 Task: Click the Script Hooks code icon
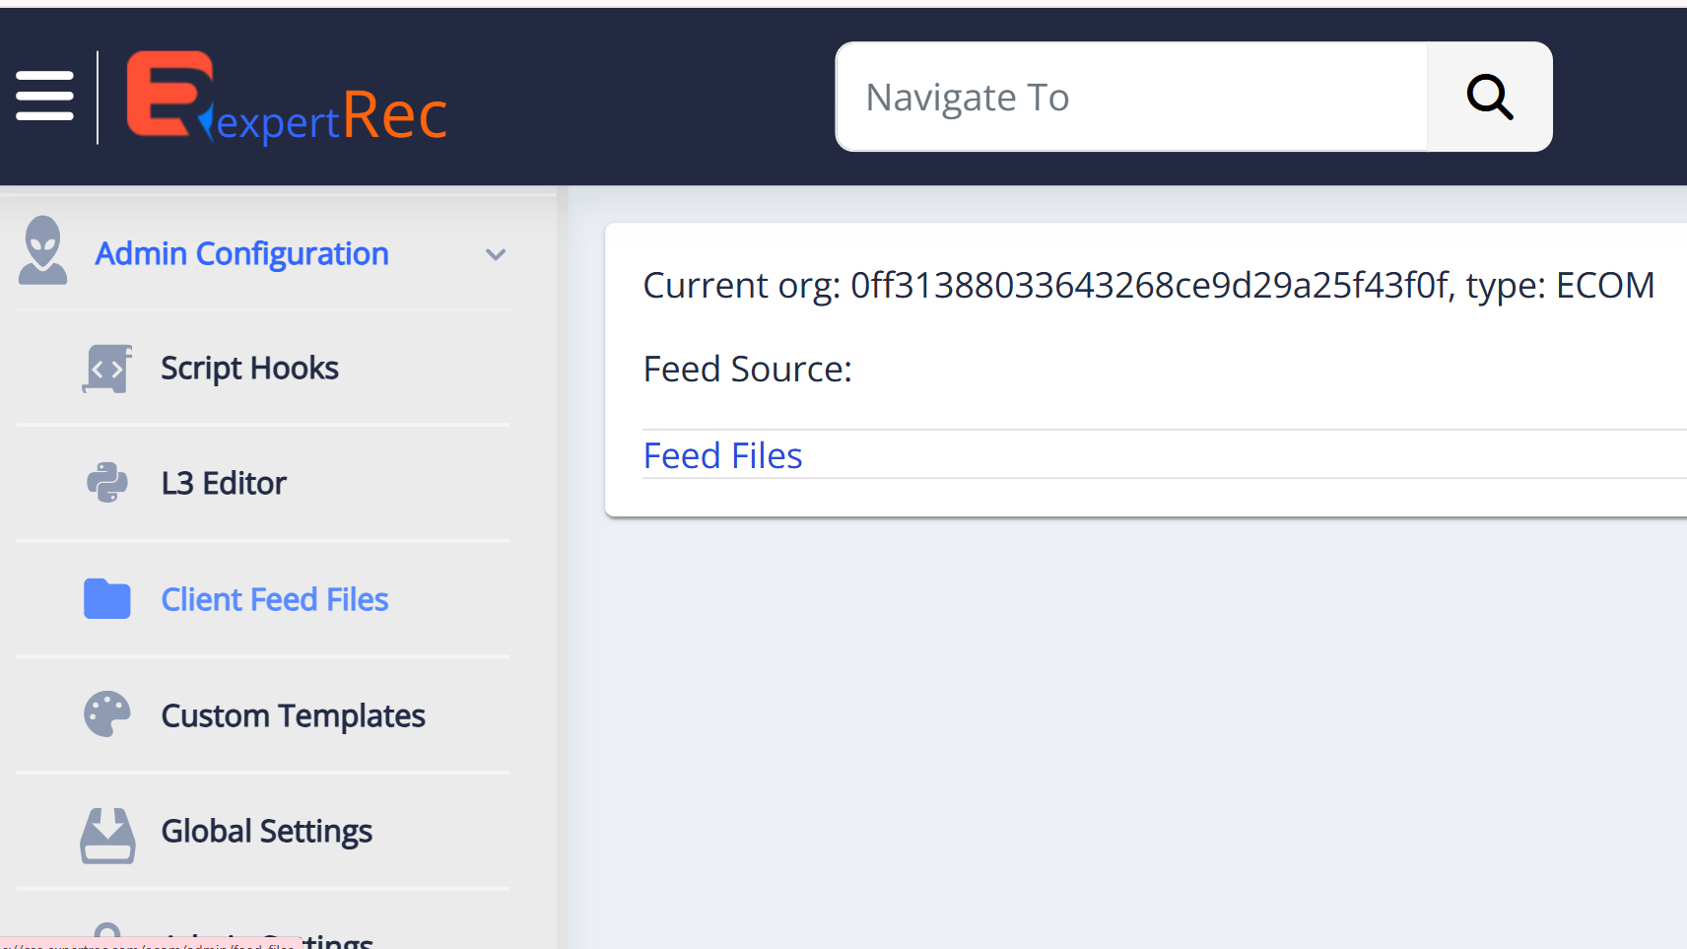[x=106, y=369]
